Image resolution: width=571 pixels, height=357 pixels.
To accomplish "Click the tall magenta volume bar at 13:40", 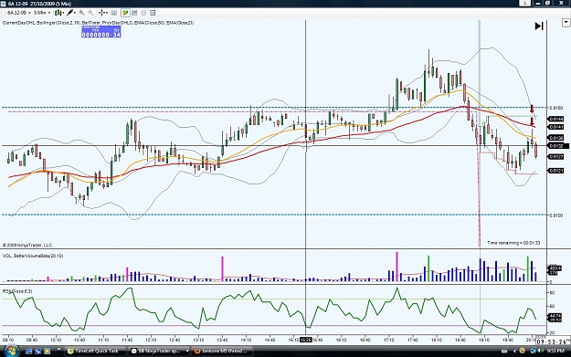I will [223, 268].
